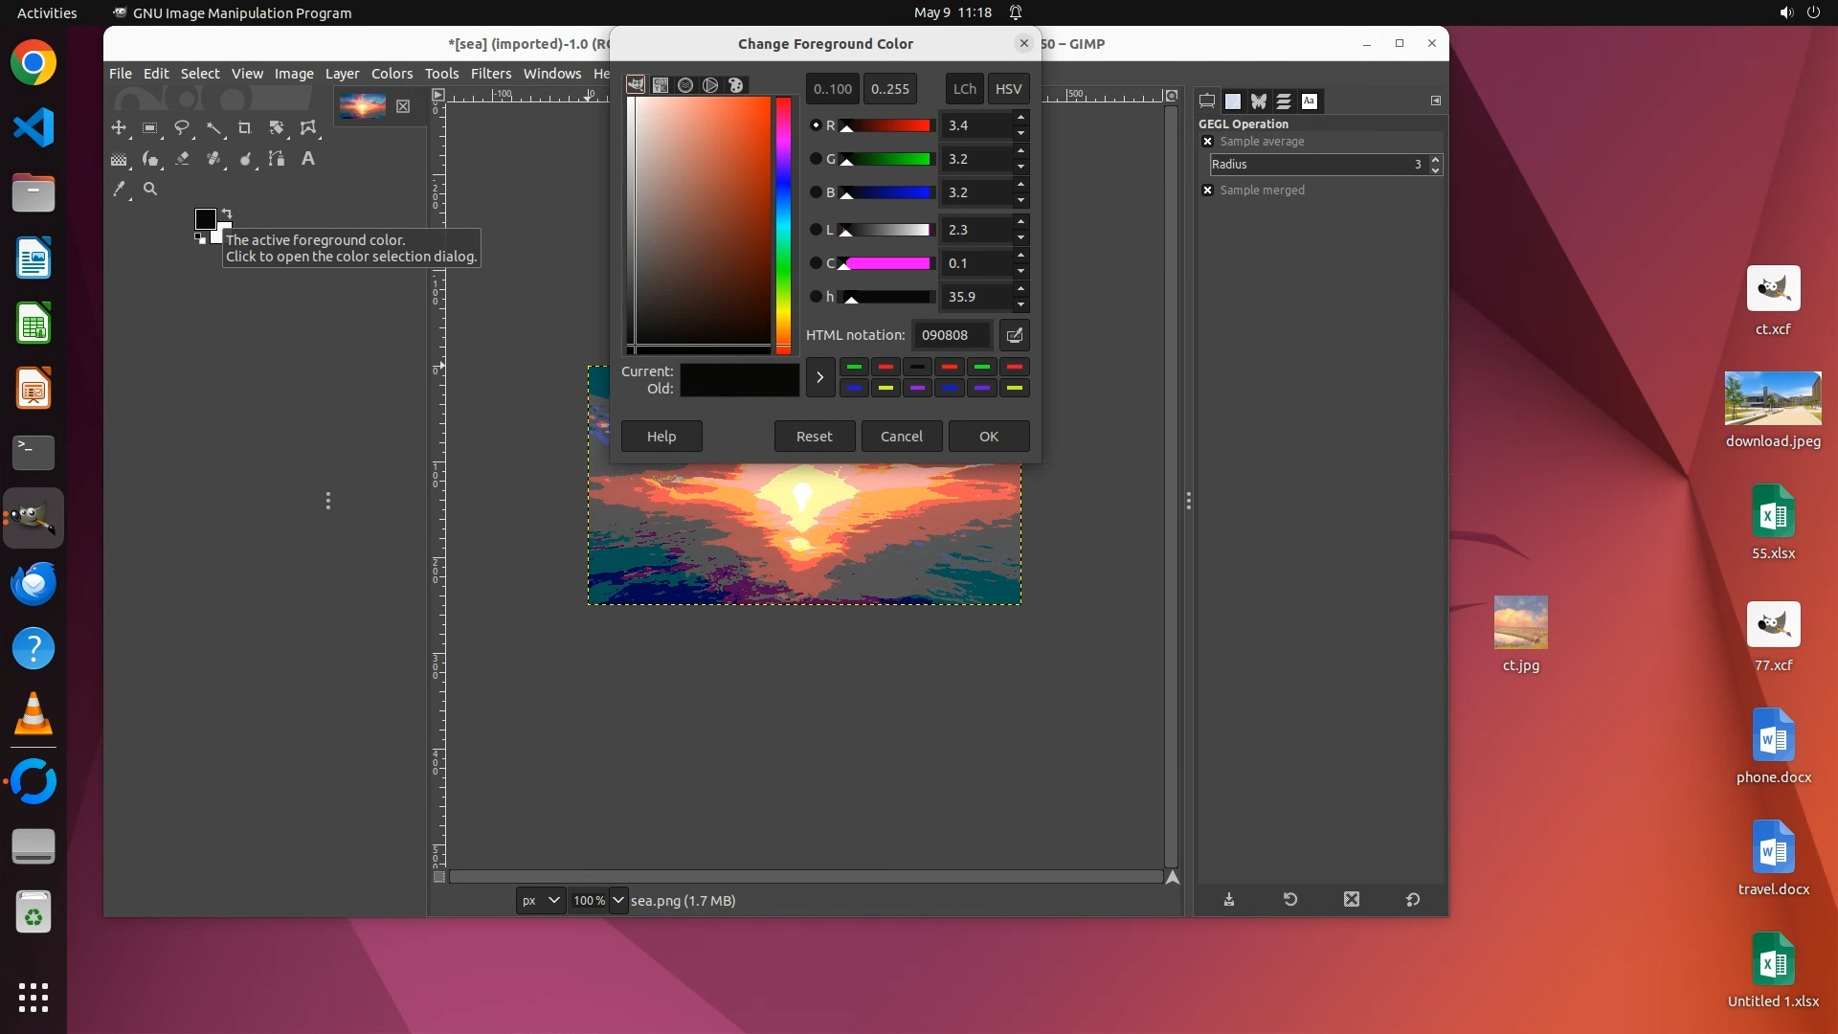Select the Text tool
This screenshot has height=1034, width=1838.
coord(307,159)
